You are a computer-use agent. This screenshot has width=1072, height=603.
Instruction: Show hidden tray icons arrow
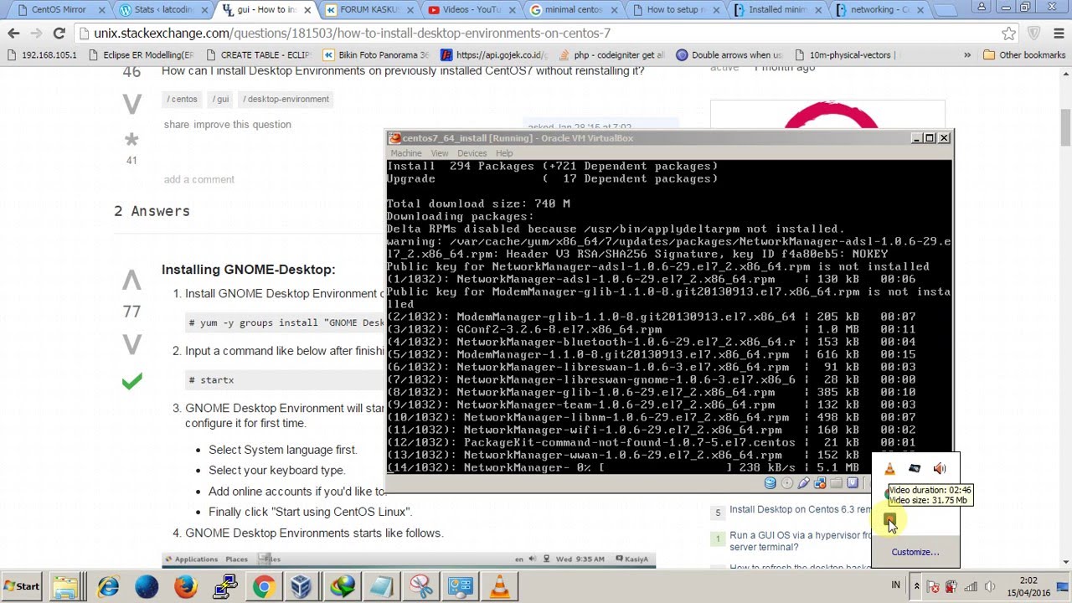916,586
